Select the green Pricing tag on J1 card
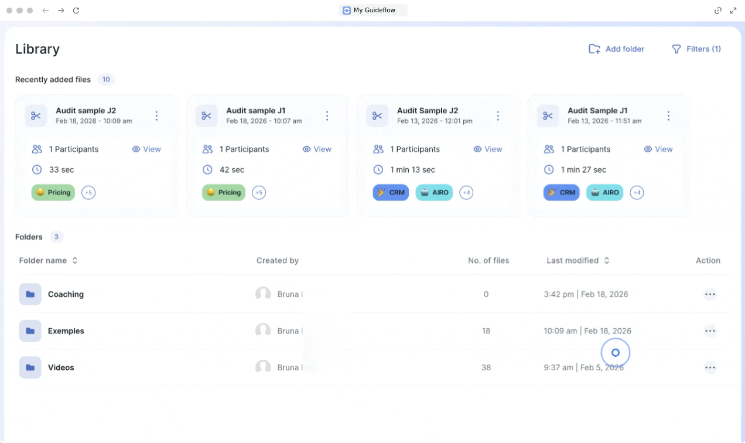 tap(224, 192)
